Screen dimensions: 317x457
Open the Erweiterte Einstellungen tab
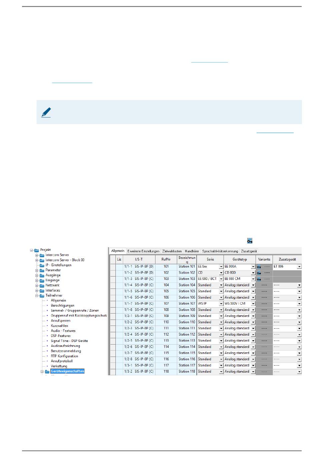143,251
